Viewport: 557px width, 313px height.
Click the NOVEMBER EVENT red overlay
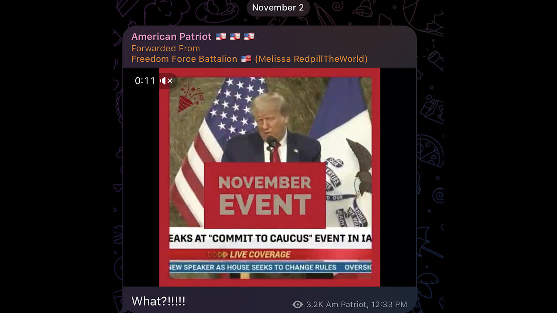[265, 195]
